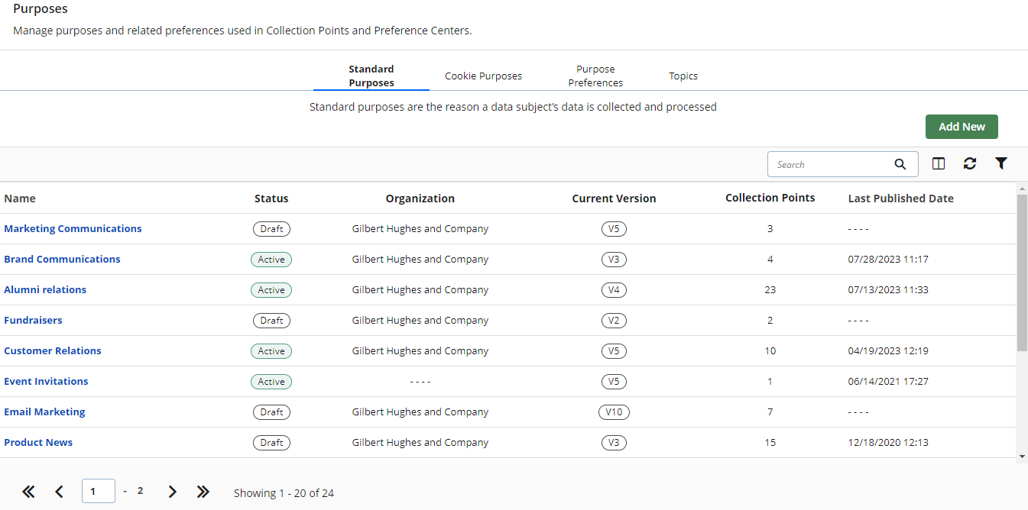Screen dimensions: 1028x510
Task: Open the Alumni relations purpose
Action: click(45, 289)
